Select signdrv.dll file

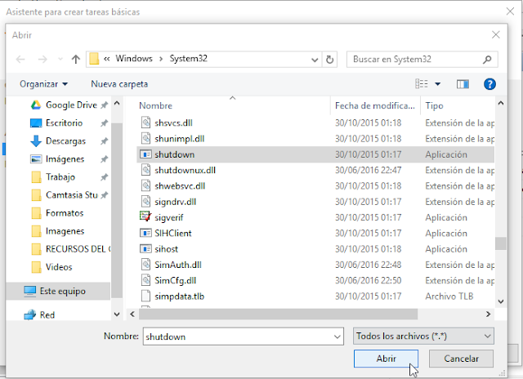(176, 202)
